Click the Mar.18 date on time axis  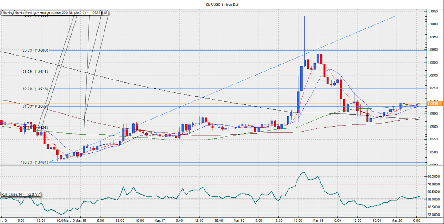click(239, 220)
